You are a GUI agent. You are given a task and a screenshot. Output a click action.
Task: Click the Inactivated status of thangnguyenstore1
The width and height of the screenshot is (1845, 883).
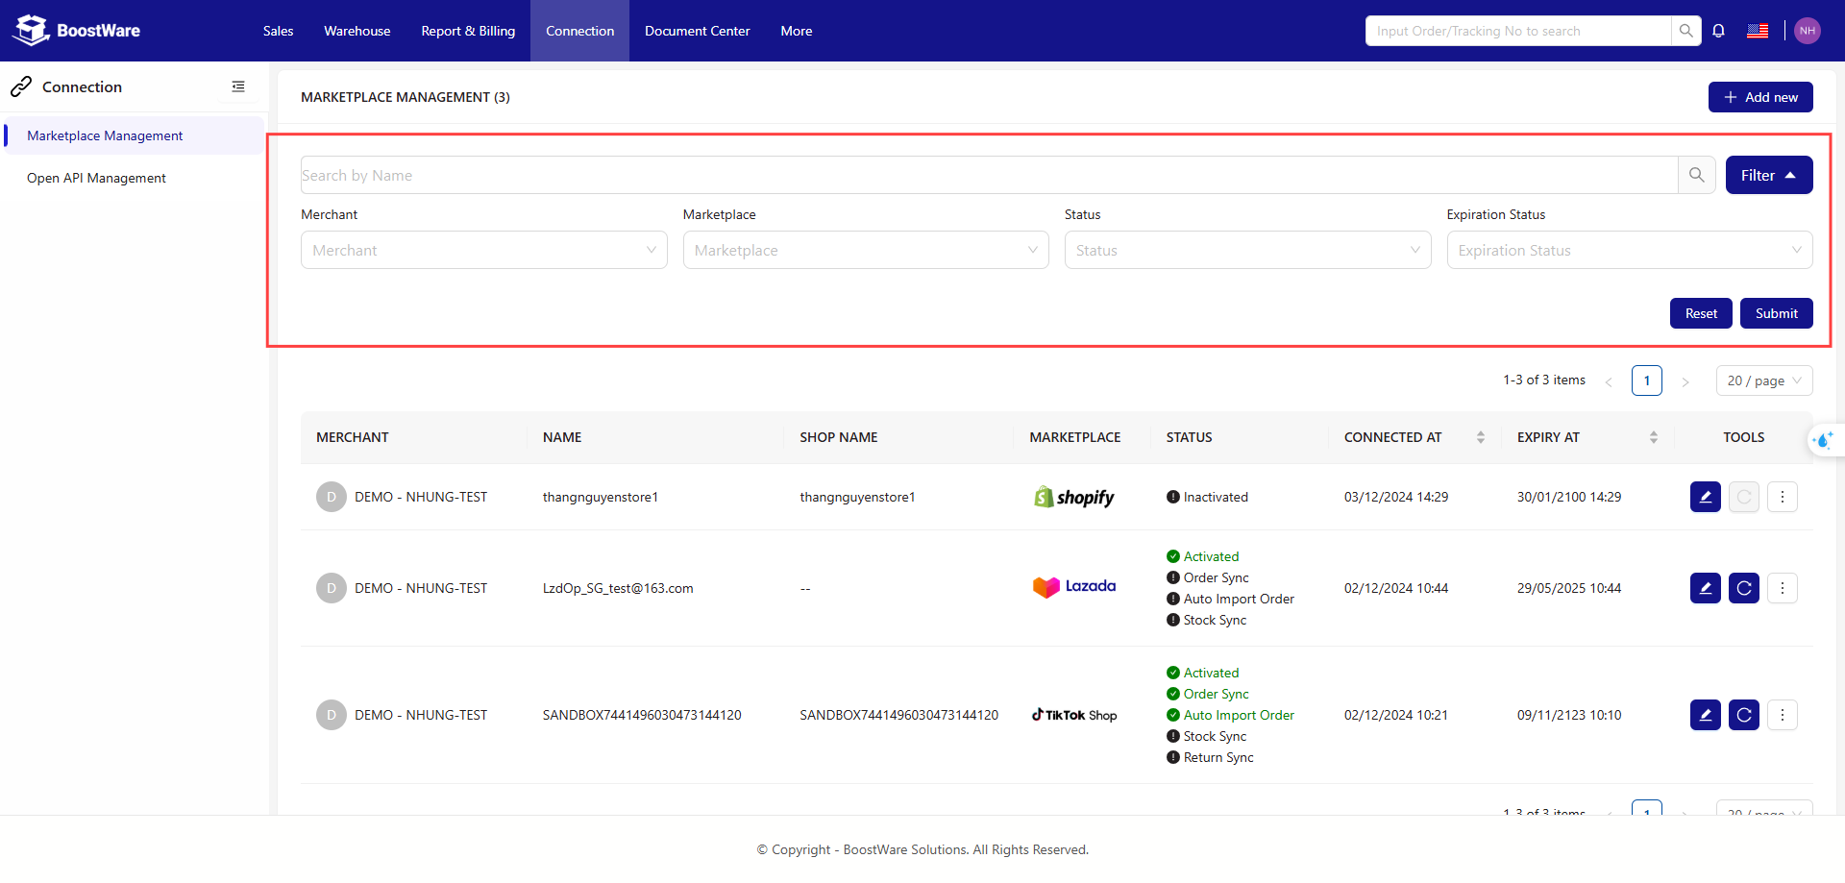pyautogui.click(x=1207, y=497)
